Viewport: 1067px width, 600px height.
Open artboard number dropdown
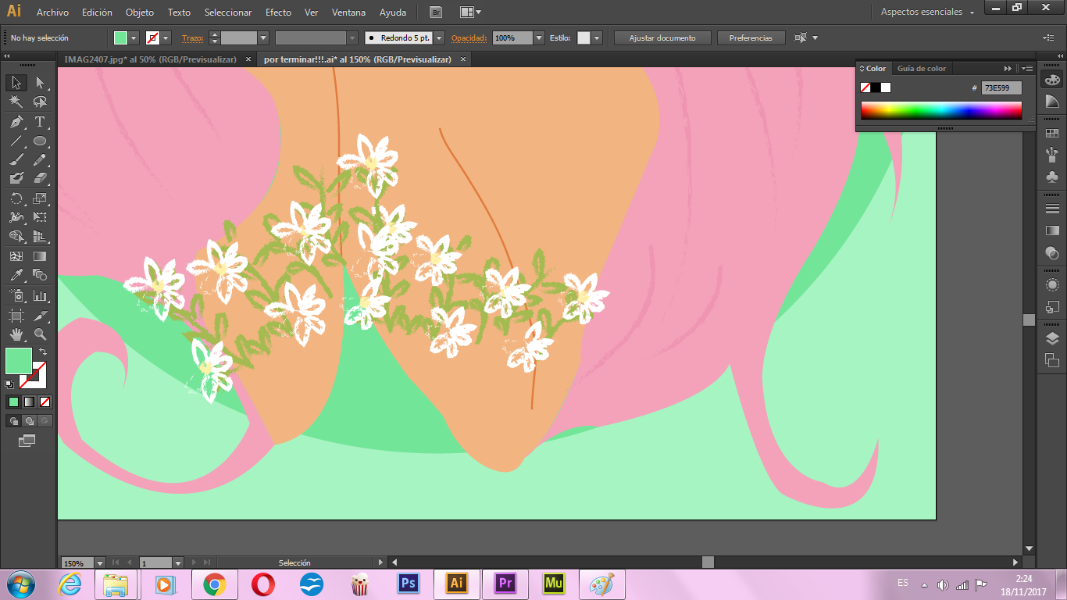pos(178,562)
